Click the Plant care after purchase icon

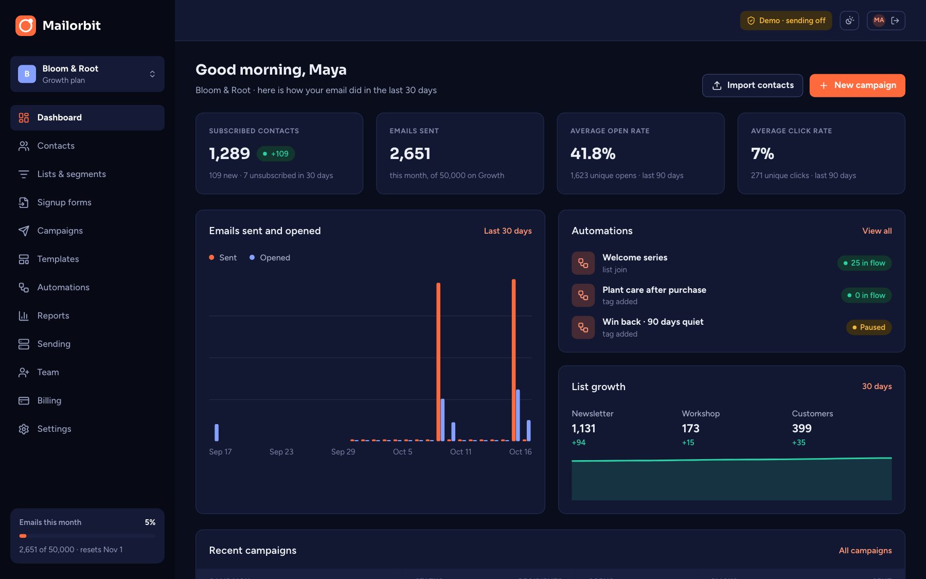coord(583,295)
